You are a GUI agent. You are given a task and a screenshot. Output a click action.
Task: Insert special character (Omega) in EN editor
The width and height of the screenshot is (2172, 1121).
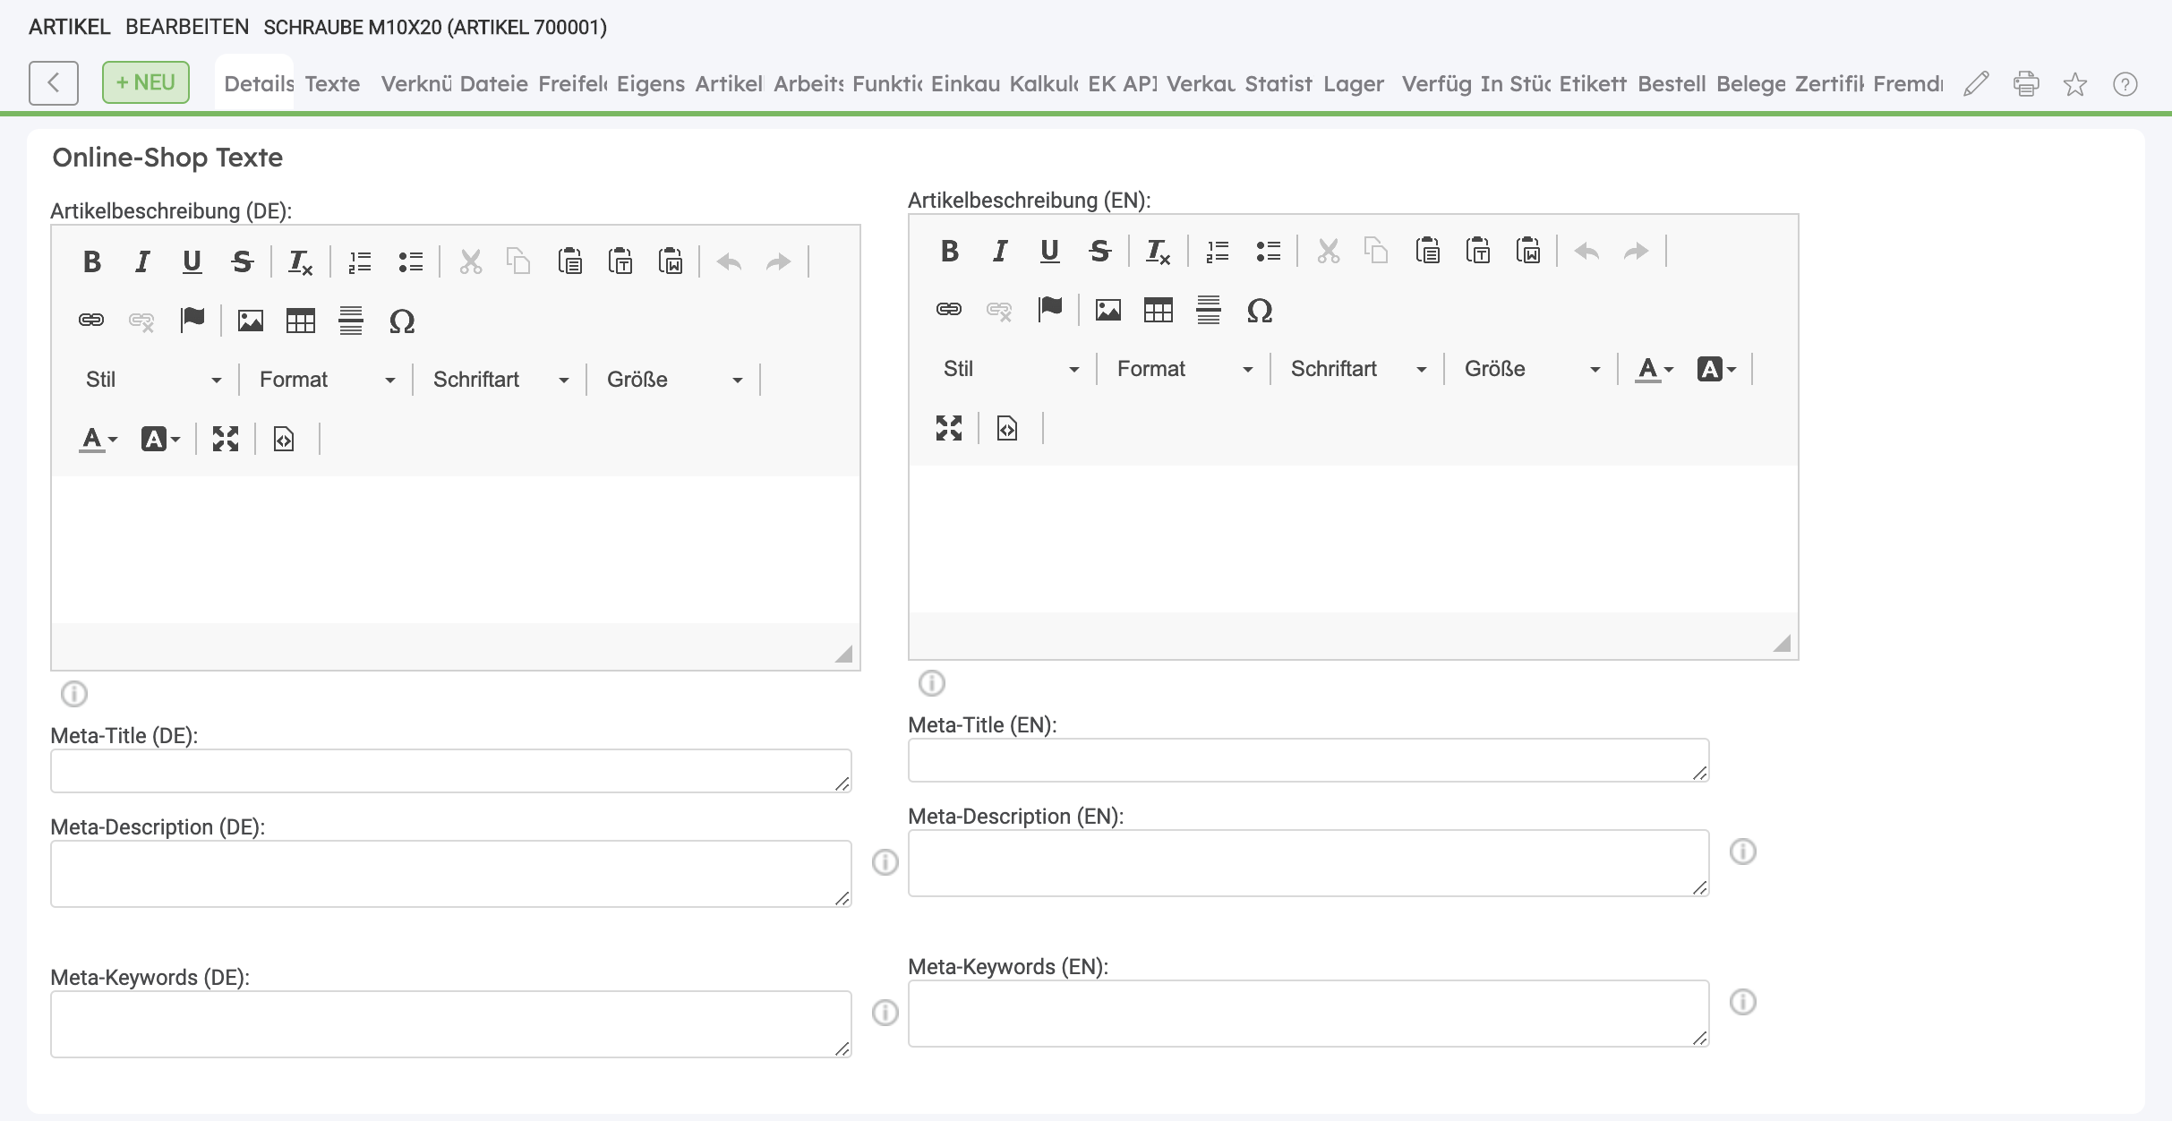click(1259, 311)
